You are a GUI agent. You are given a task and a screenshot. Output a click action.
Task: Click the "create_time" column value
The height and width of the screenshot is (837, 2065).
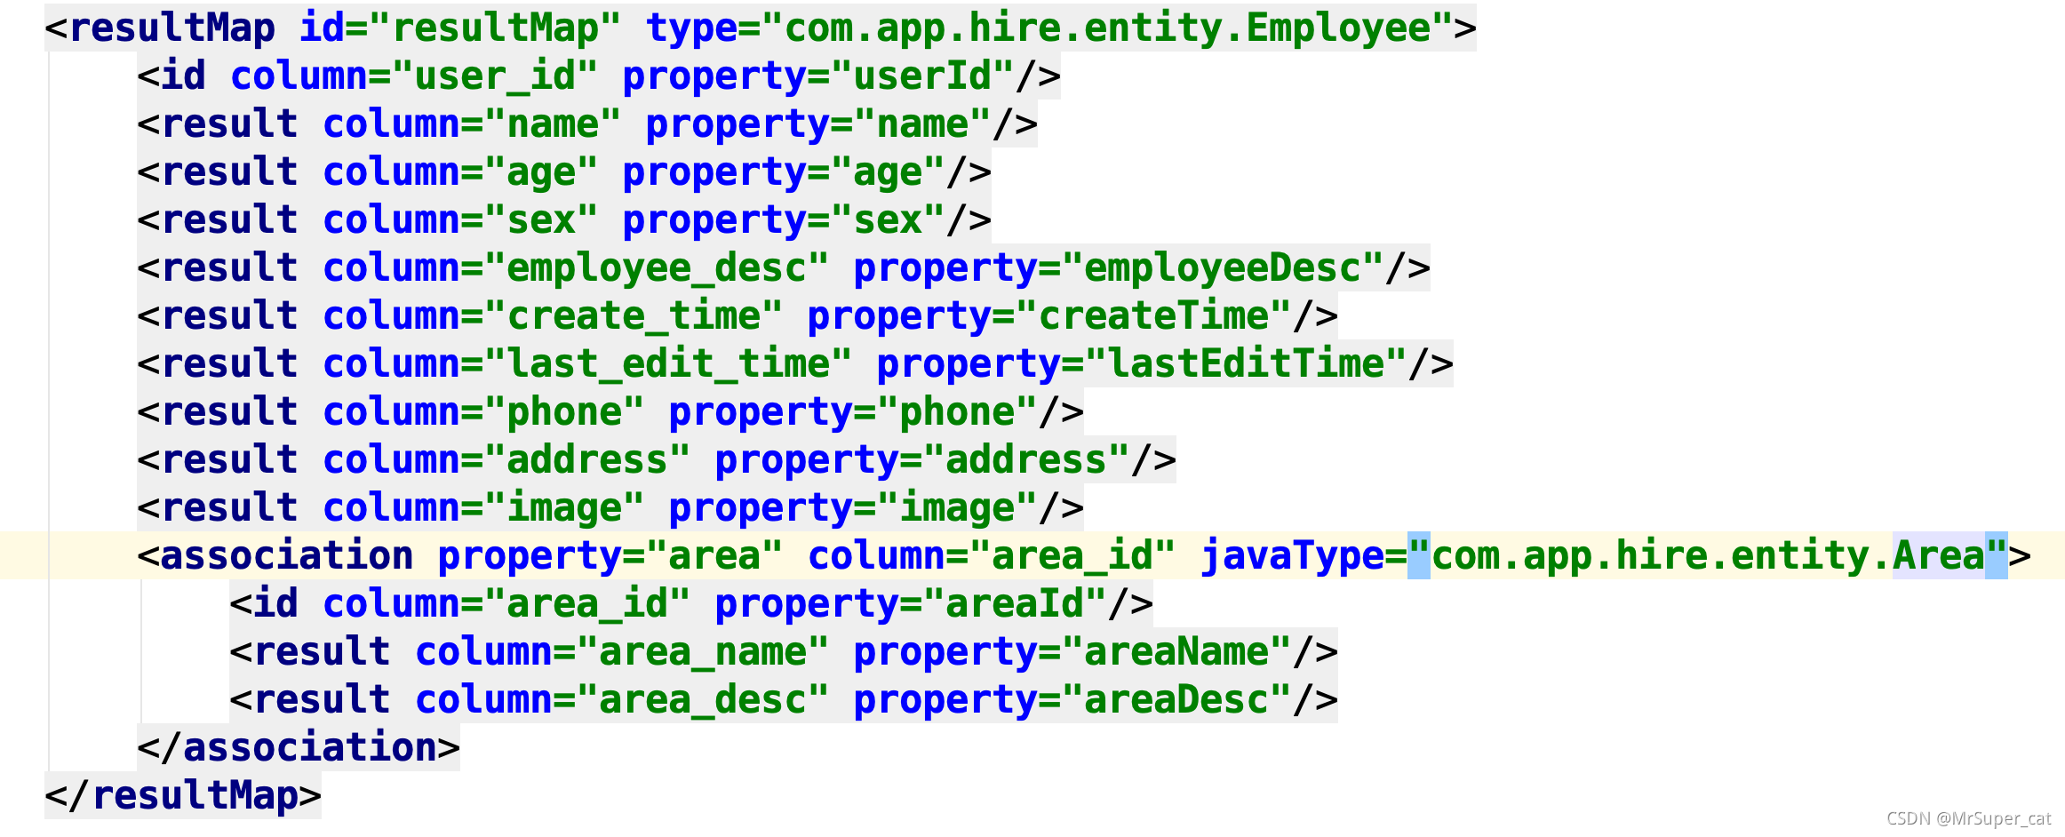pos(634,316)
